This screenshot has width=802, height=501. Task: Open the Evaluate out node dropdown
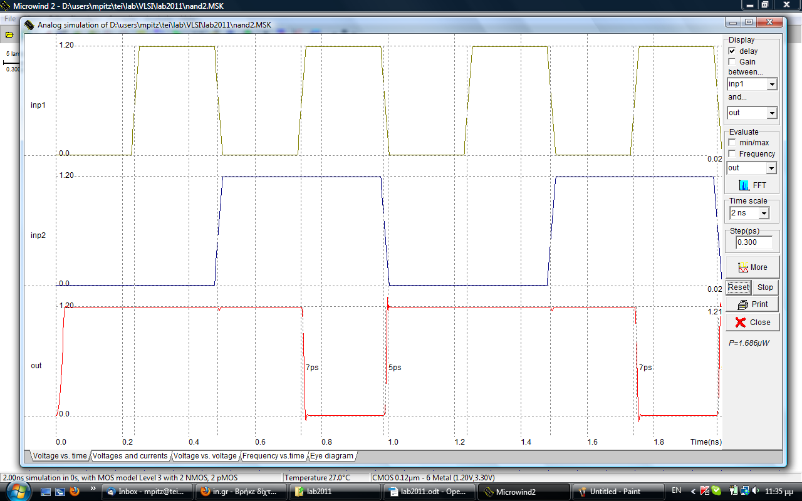point(772,168)
